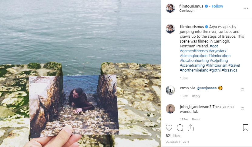Share the post via the share icon
Image resolution: width=252 pixels, height=147 pixels.
(190, 128)
